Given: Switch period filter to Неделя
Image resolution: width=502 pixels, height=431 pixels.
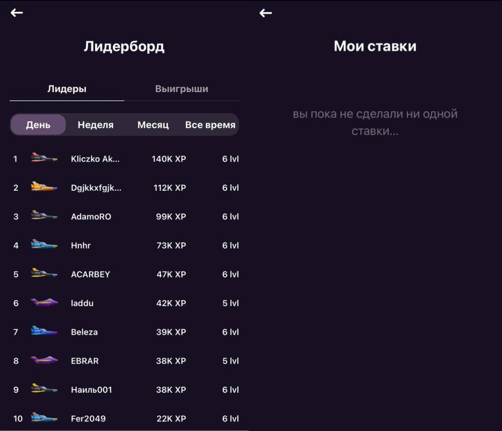Looking at the screenshot, I should [x=96, y=125].
